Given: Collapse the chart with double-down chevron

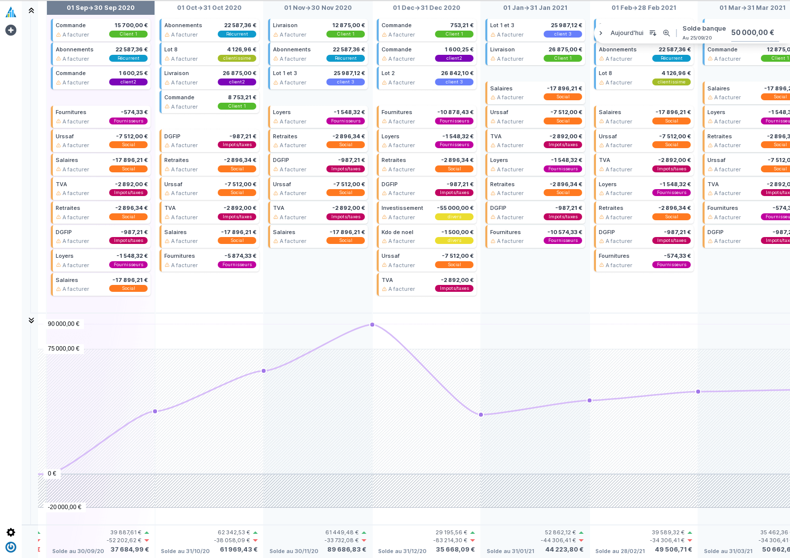Looking at the screenshot, I should pyautogui.click(x=31, y=320).
